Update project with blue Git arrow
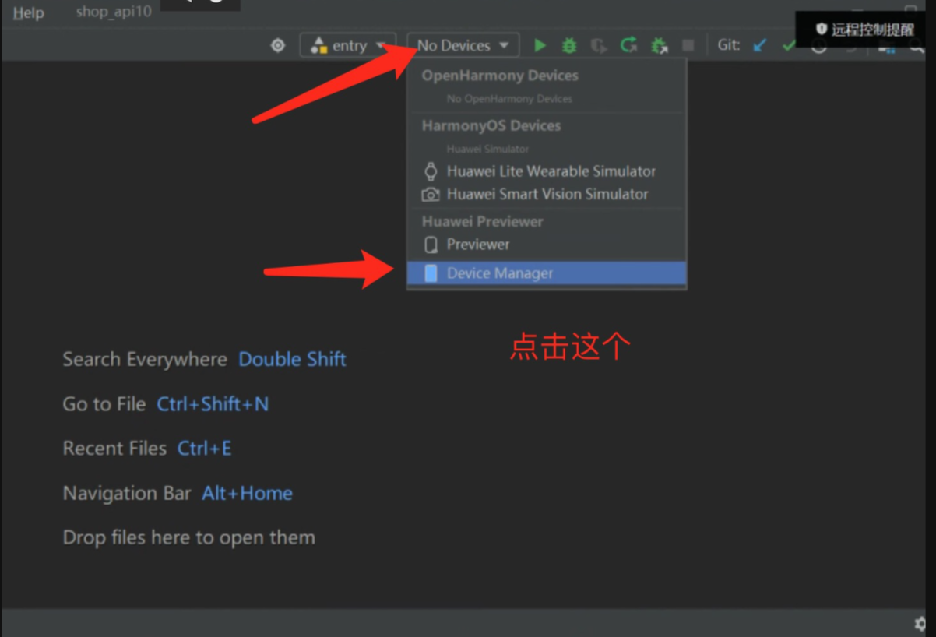The image size is (936, 637). coord(760,45)
